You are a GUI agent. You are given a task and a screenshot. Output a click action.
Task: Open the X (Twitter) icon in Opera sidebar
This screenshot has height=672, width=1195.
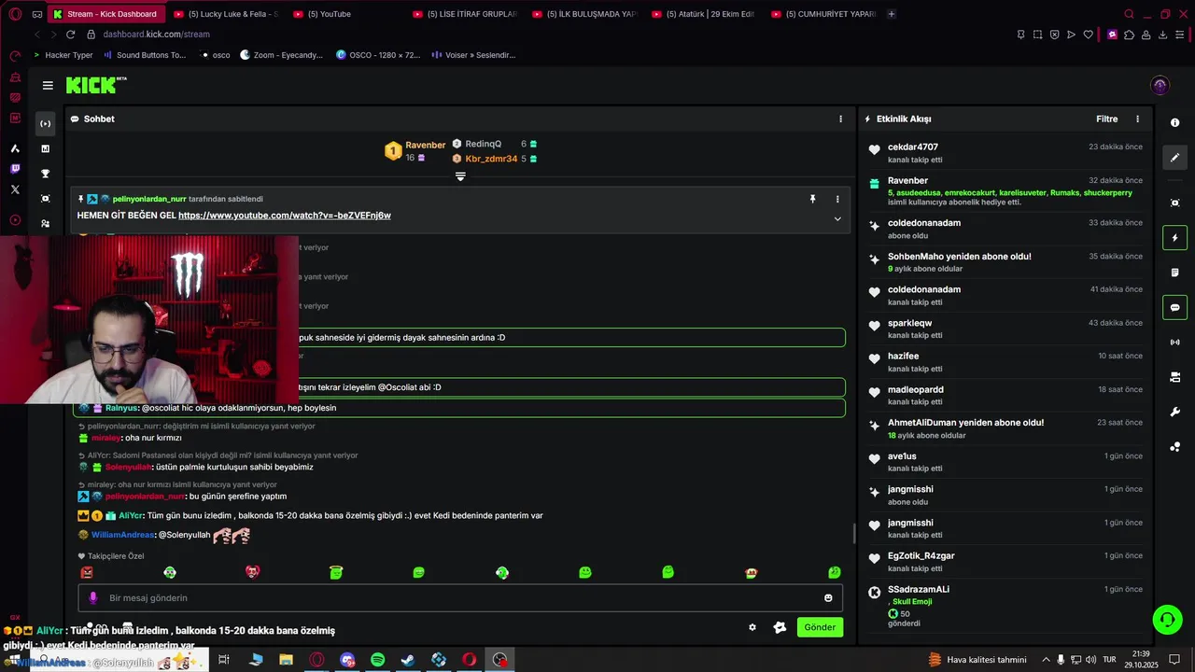click(x=15, y=189)
